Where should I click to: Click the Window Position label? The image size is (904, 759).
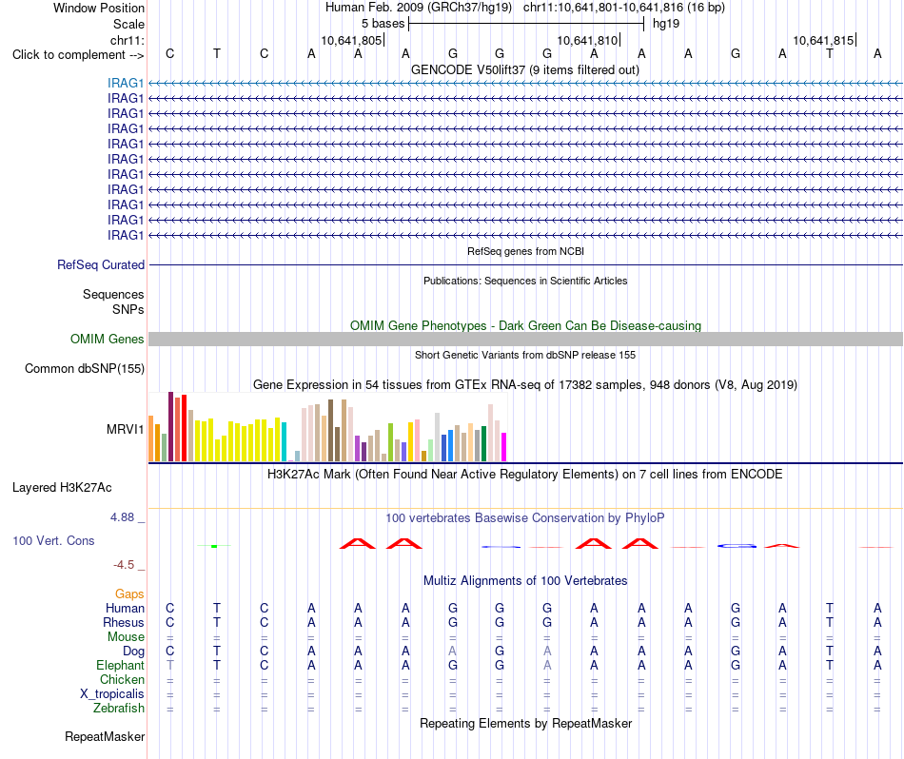tap(99, 8)
